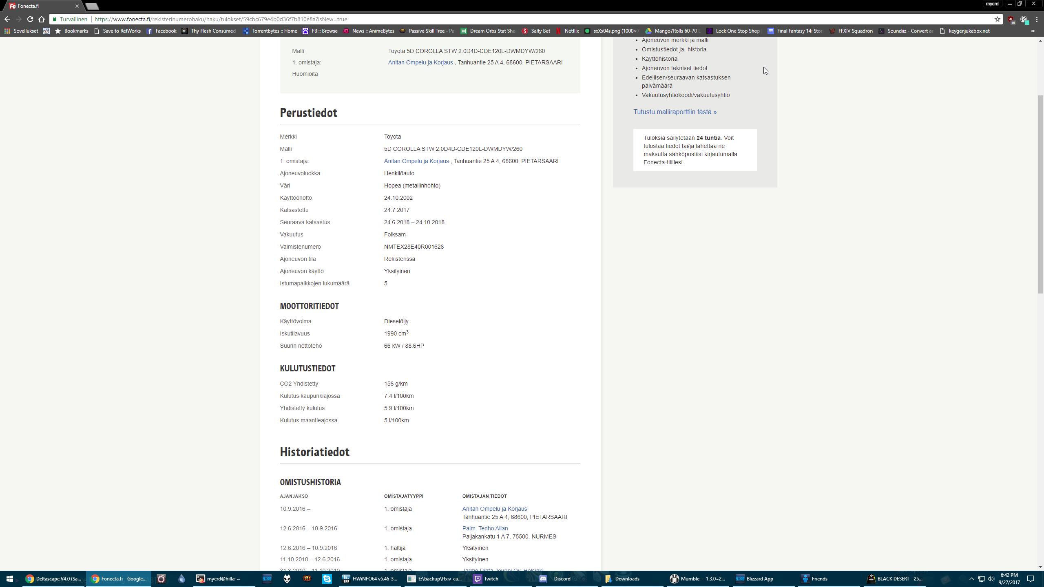This screenshot has height=587, width=1044.
Task: Click the Käyttöönotto date 24.10.2002
Action: pyautogui.click(x=398, y=198)
